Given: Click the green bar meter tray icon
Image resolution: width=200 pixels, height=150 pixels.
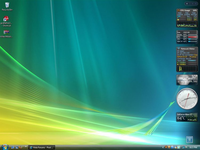Looking at the screenshot, I should (x=179, y=147).
